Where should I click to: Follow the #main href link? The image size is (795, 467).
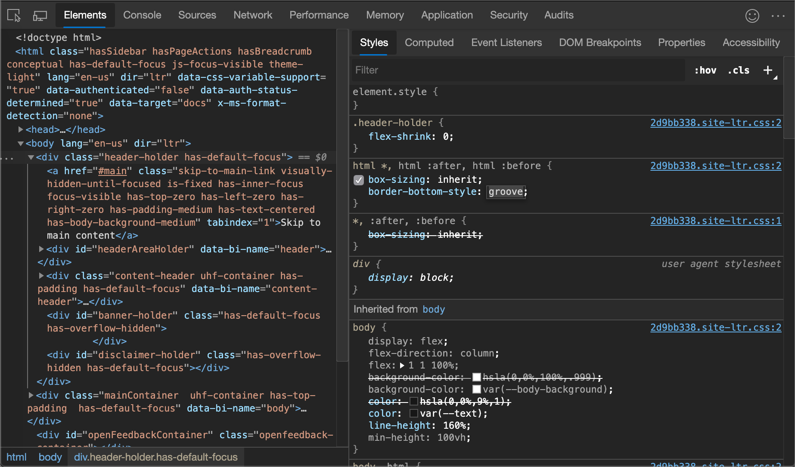pos(113,171)
